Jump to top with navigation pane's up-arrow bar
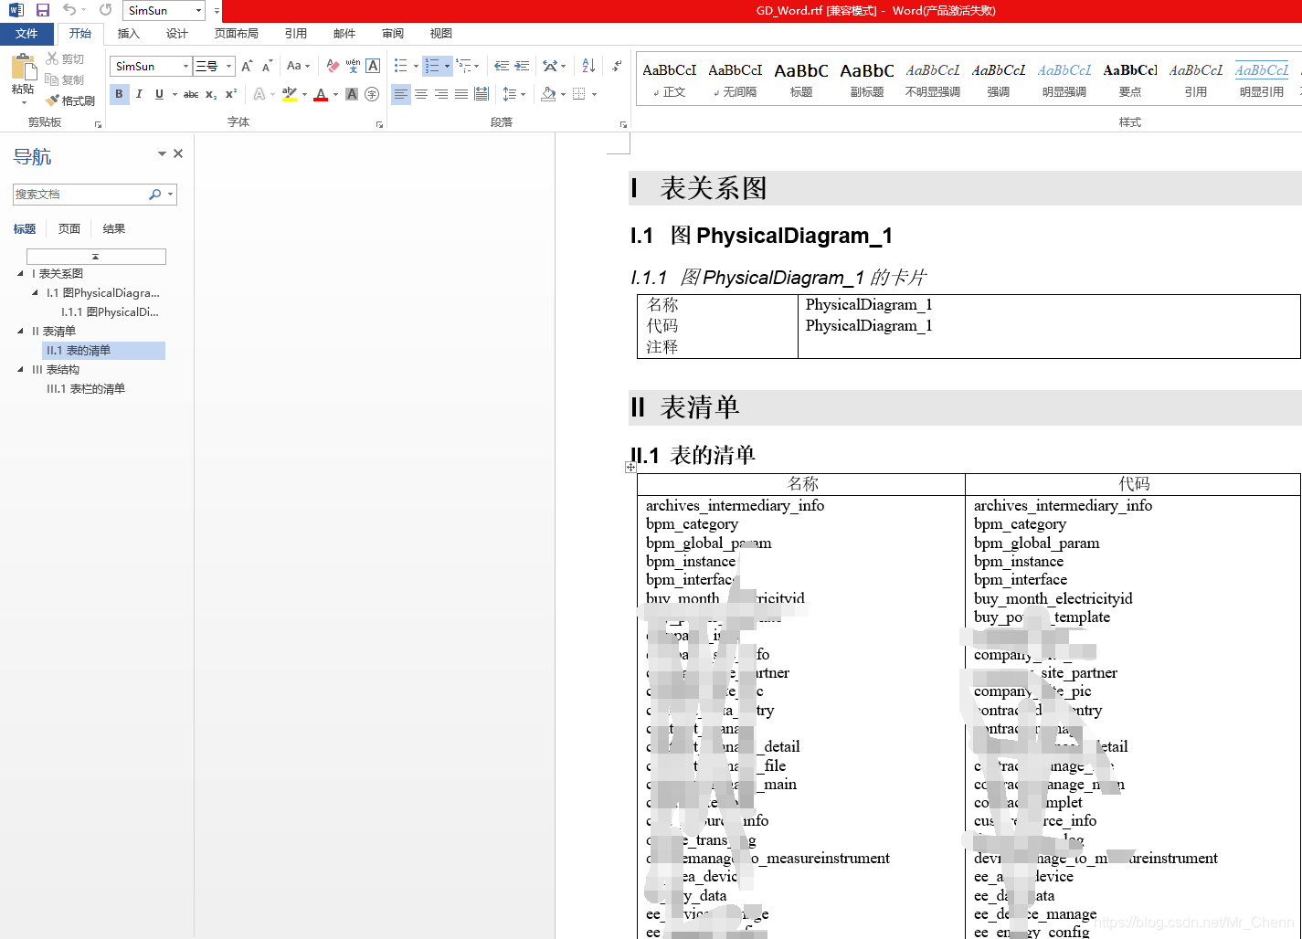This screenshot has height=939, width=1302. (x=96, y=257)
